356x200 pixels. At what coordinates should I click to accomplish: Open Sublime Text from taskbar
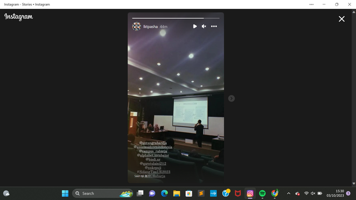(x=201, y=193)
